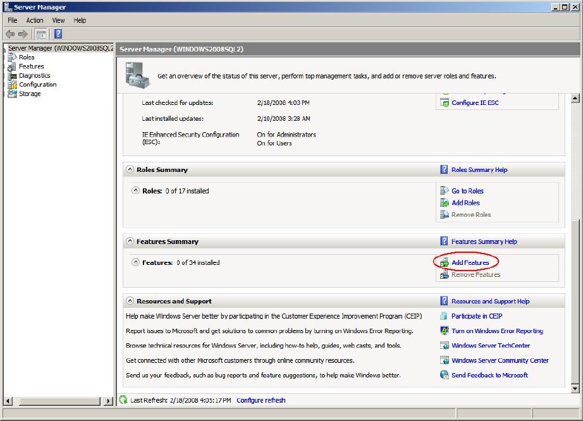Open the Roles Summary Help link
583x421 pixels.
pyautogui.click(x=479, y=170)
